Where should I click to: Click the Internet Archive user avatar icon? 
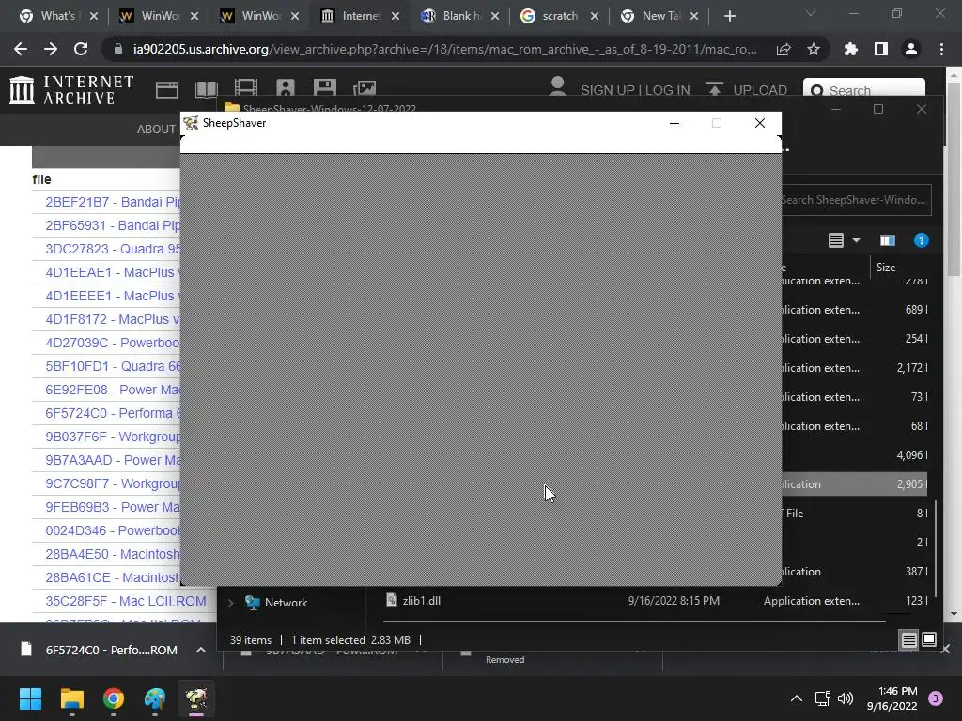point(558,86)
